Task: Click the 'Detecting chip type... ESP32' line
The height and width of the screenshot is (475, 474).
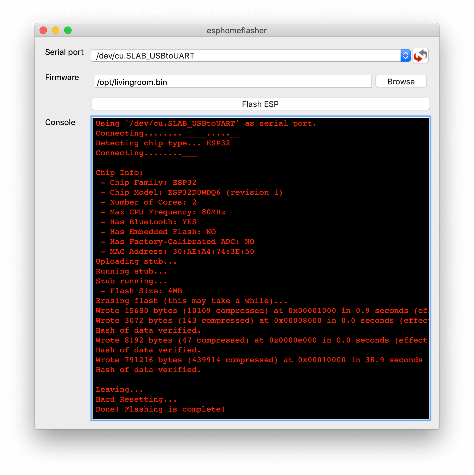Action: [x=163, y=143]
